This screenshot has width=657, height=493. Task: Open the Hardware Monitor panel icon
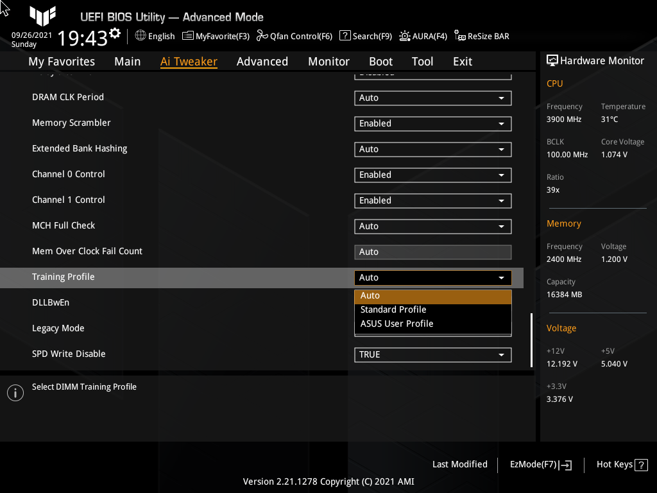tap(552, 60)
